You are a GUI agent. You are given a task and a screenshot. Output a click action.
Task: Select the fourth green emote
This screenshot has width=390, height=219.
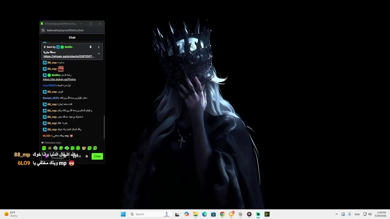point(61,148)
